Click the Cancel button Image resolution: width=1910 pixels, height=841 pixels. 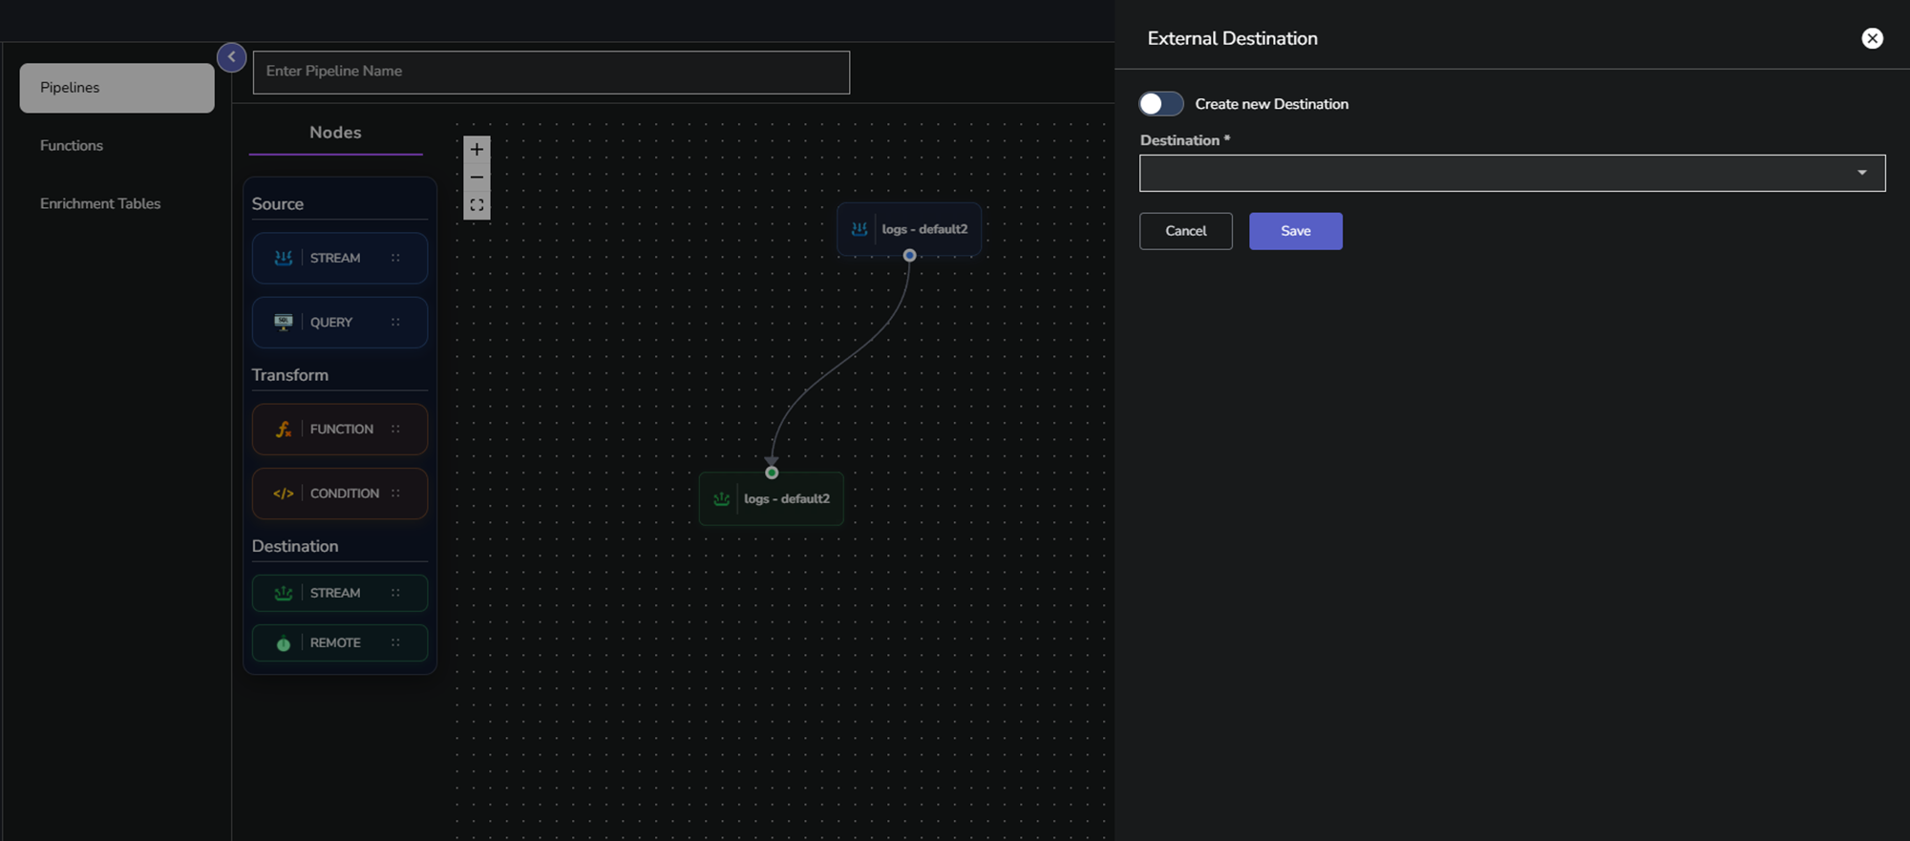click(x=1185, y=231)
